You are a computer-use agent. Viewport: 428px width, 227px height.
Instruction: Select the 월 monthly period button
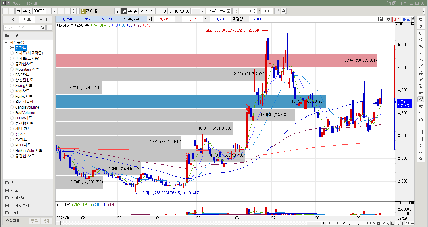[136, 11]
